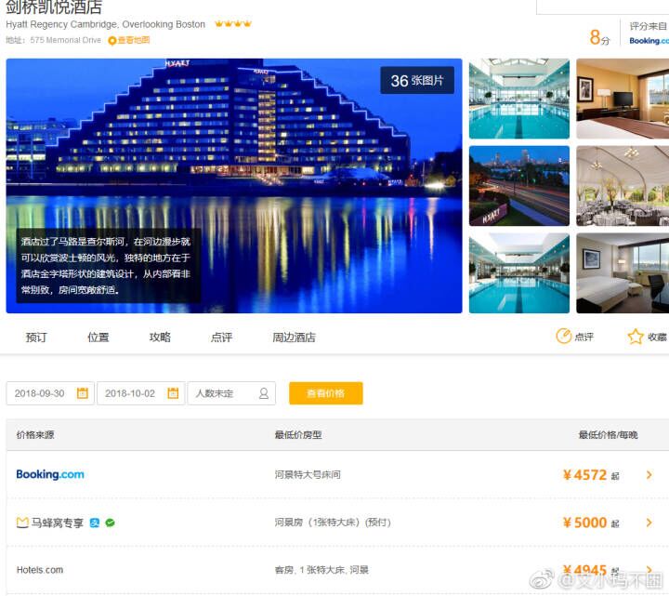Switch to the 预订 tab
Viewport: 669px width, 596px height.
pyautogui.click(x=36, y=338)
